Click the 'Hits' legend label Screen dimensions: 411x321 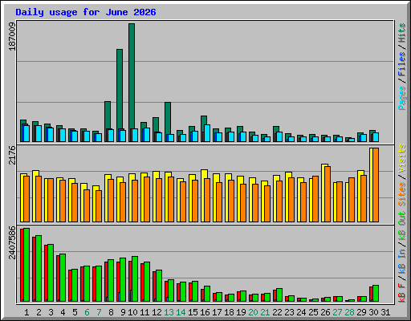402,33
